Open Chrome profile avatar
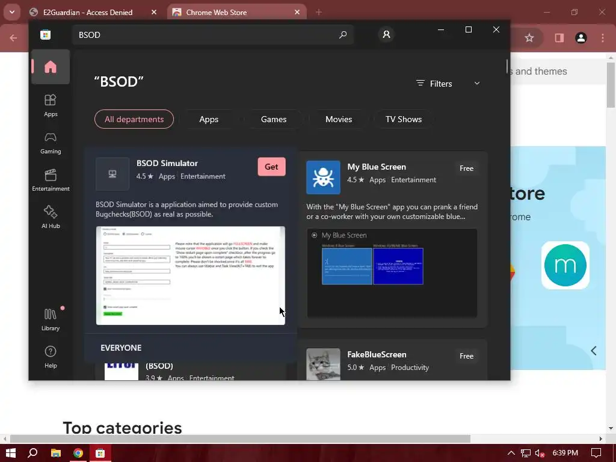 [581, 38]
